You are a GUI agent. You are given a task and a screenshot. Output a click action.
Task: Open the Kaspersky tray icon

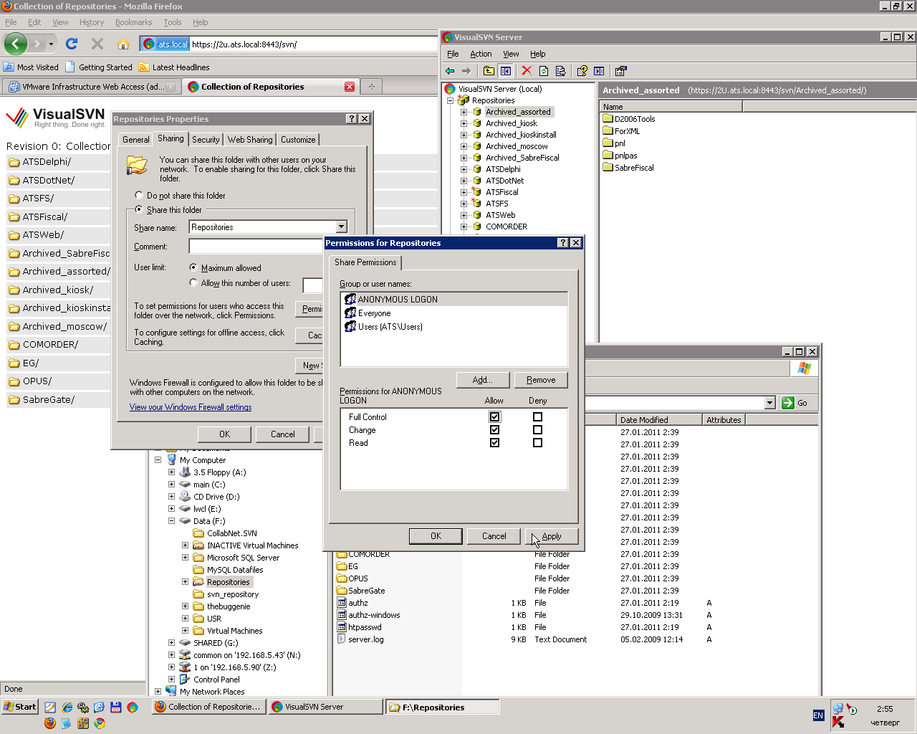(x=837, y=723)
